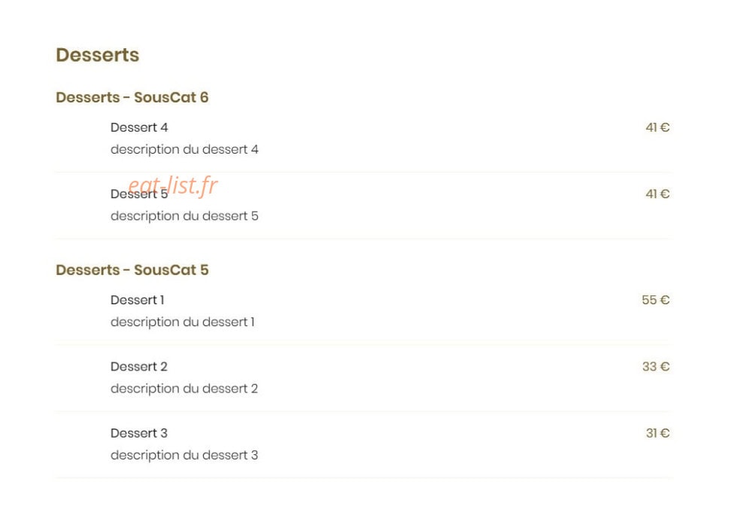This screenshot has width=744, height=531.
Task: Click the divider line below Dessert 3
Action: click(363, 478)
